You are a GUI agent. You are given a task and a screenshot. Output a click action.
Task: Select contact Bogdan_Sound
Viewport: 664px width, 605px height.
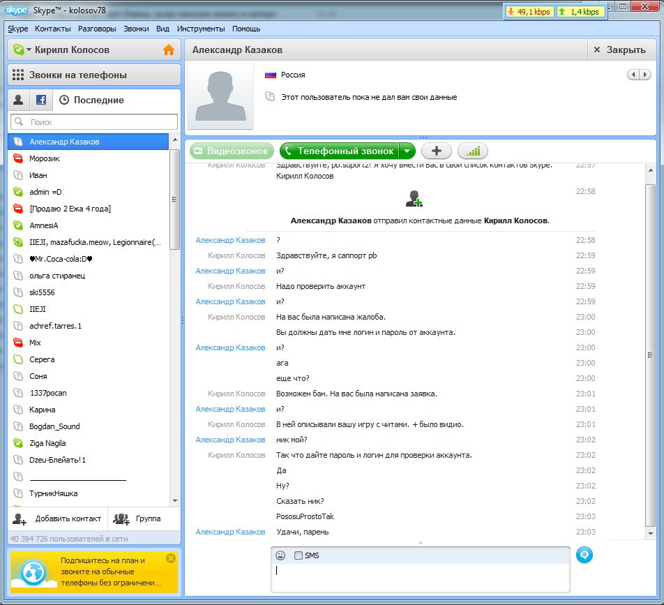tap(88, 426)
